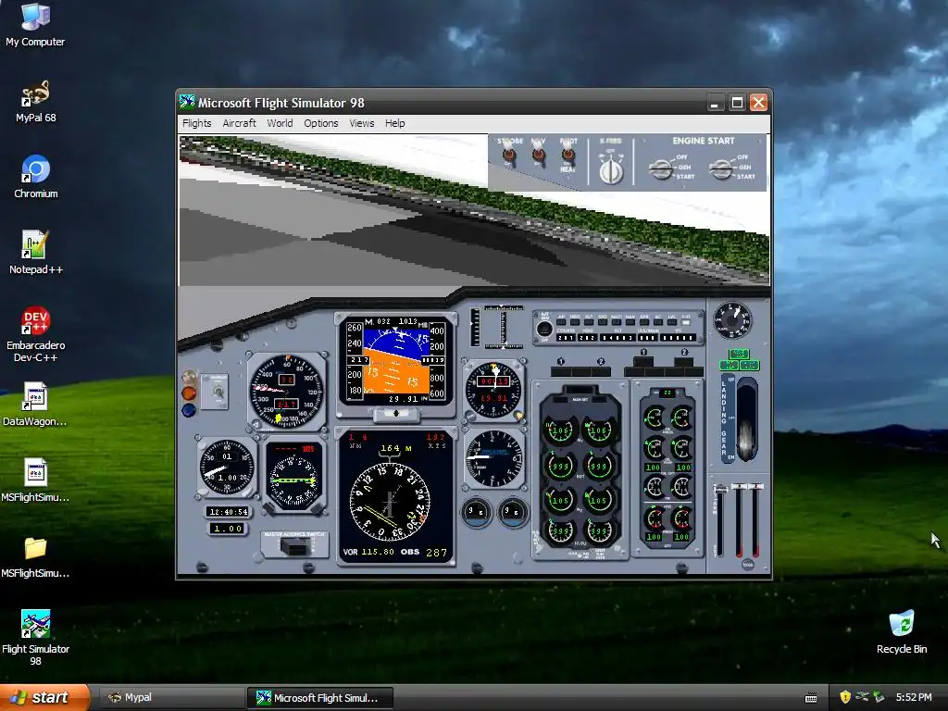Click the left fuel quantity gauge
This screenshot has height=711, width=948.
coord(560,531)
